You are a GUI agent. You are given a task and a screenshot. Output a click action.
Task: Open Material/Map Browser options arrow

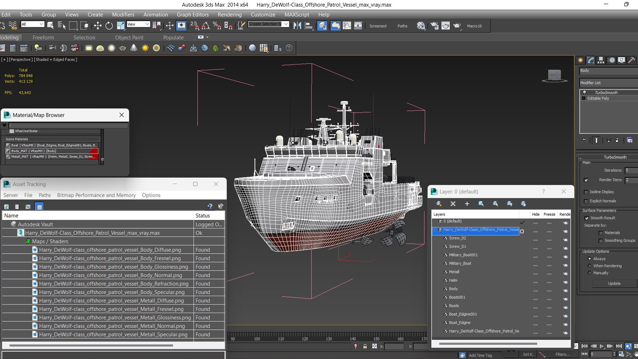coord(4,125)
